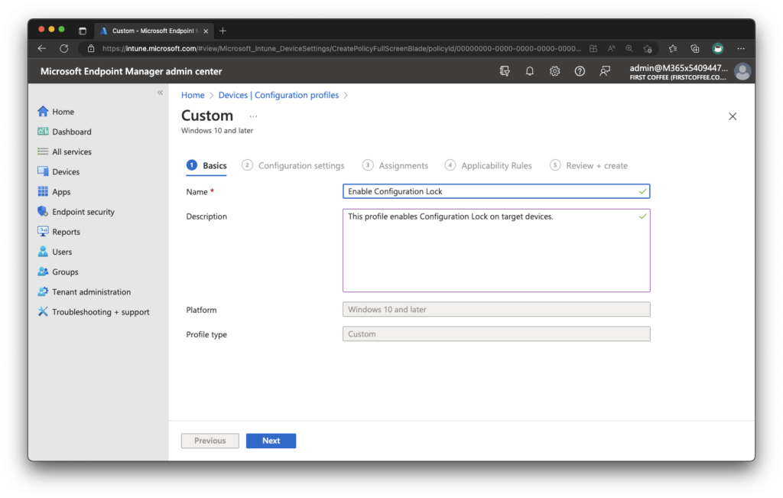783x498 pixels.
Task: Select the Basics tab
Action: click(206, 166)
